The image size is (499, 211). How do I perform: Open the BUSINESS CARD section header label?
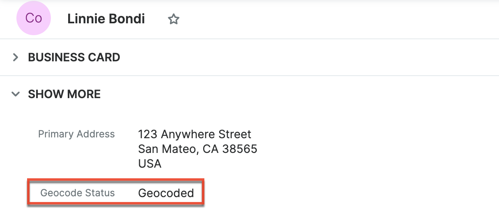click(74, 57)
